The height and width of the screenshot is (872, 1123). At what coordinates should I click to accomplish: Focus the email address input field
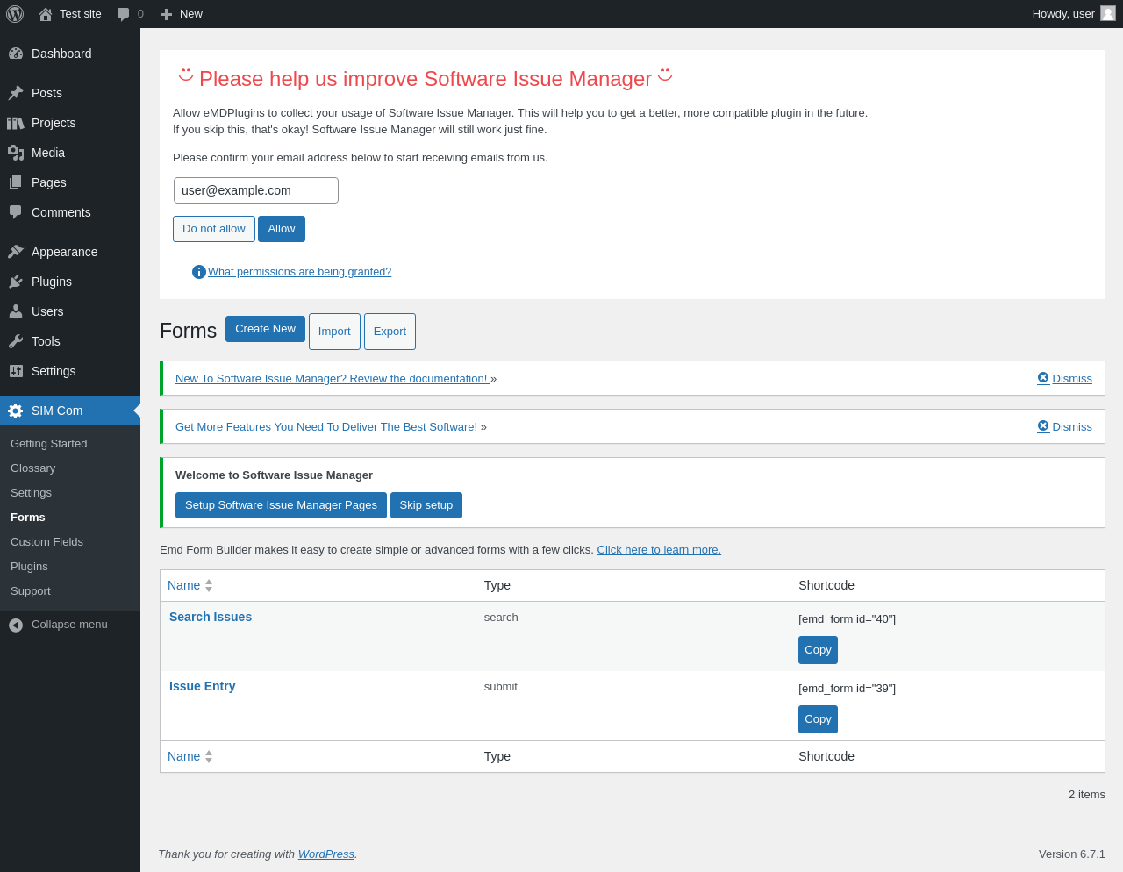click(x=256, y=190)
